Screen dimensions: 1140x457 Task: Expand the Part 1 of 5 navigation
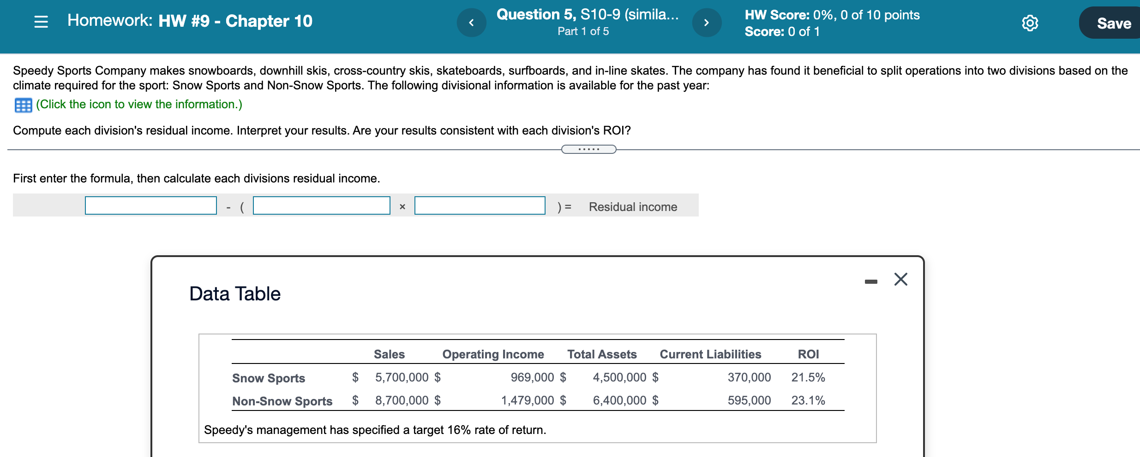pos(583,31)
